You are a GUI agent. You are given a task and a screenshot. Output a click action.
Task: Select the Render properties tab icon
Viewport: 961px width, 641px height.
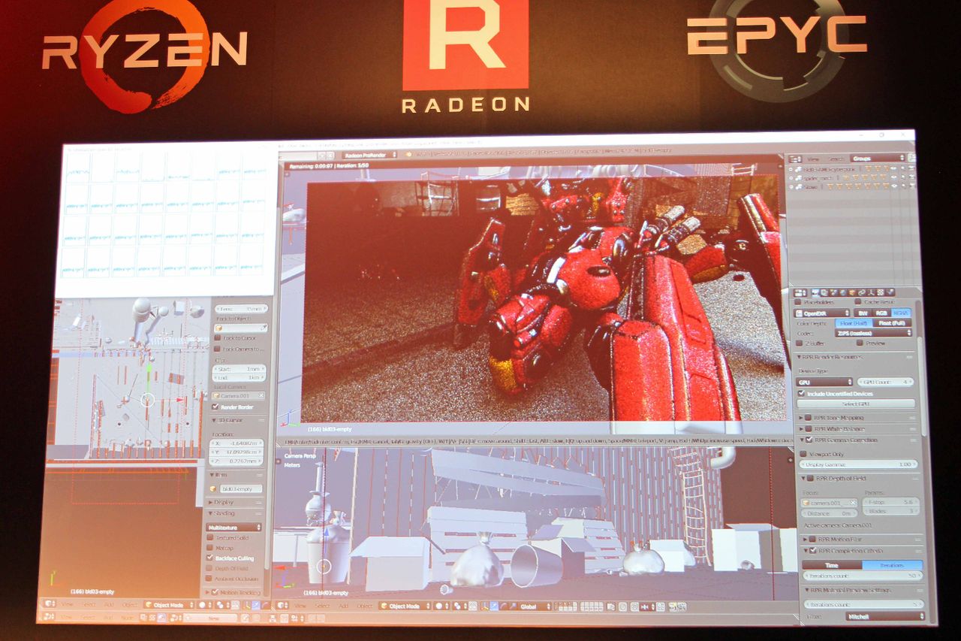coord(814,292)
